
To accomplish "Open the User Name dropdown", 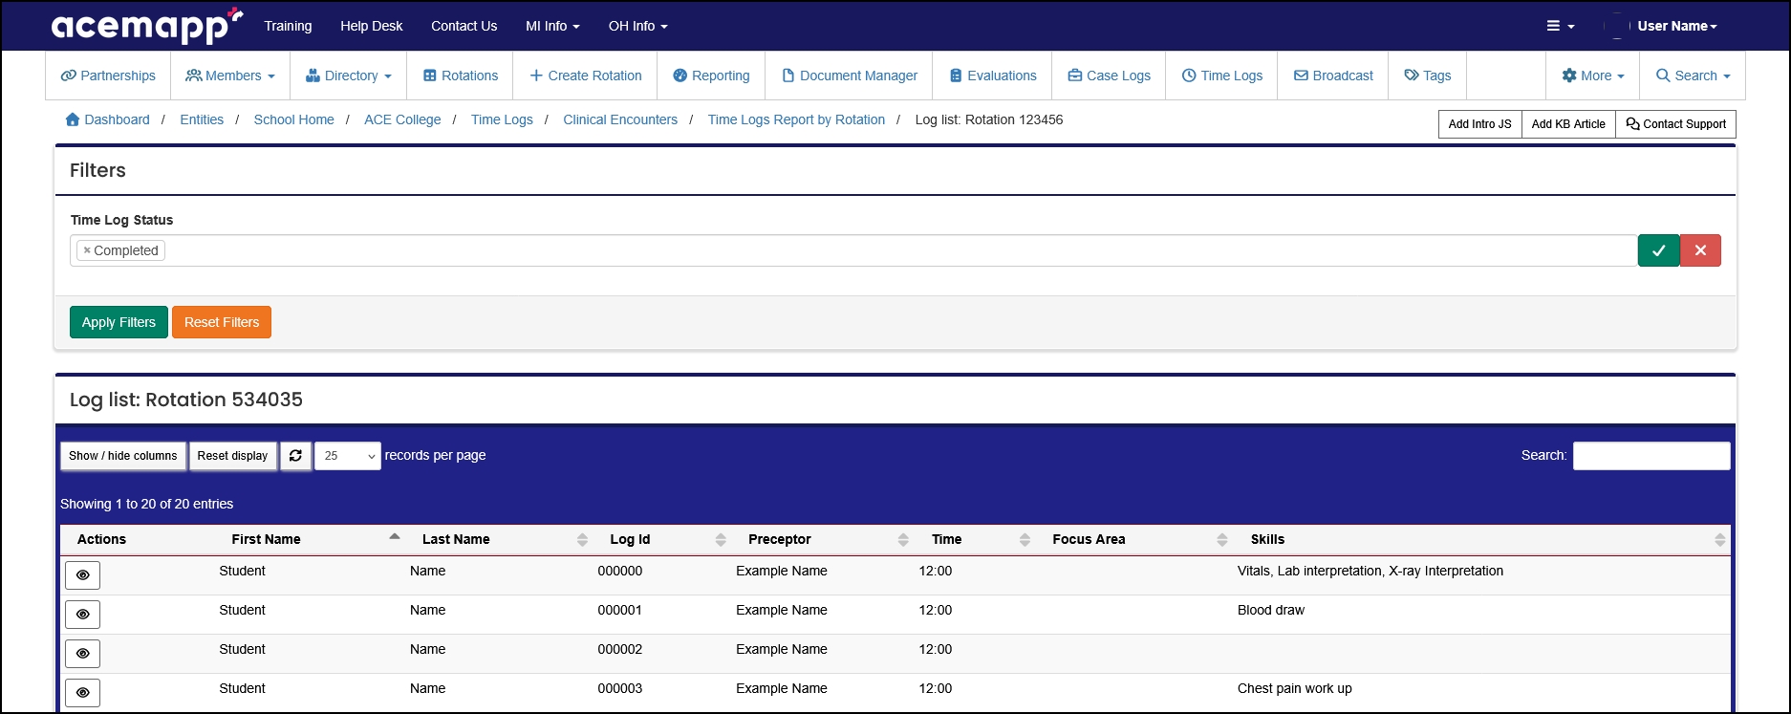I will coord(1677,26).
